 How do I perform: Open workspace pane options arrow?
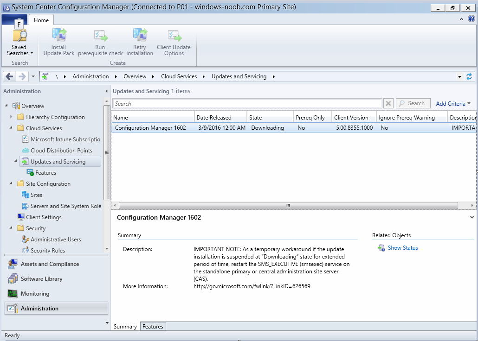click(107, 323)
